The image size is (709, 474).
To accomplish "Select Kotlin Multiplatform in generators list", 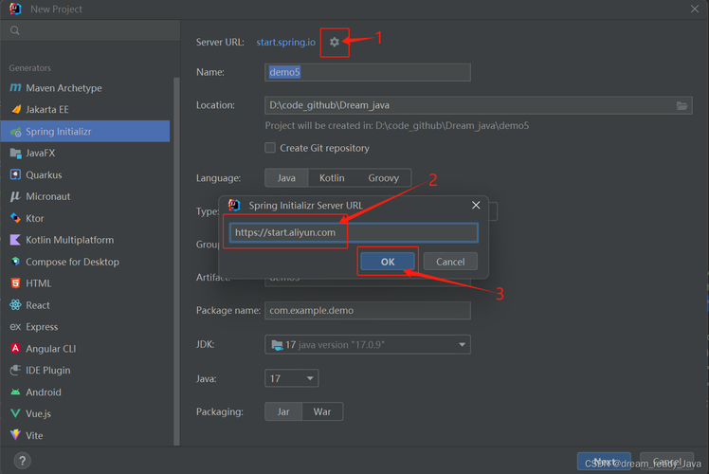I will [x=69, y=241].
